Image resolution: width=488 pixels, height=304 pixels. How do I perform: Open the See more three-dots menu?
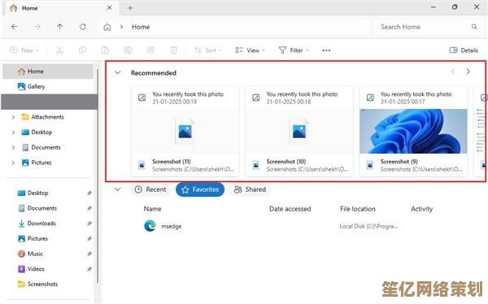[326, 50]
